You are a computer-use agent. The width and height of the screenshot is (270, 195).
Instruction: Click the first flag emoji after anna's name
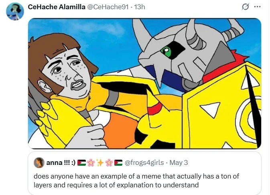click(x=81, y=162)
